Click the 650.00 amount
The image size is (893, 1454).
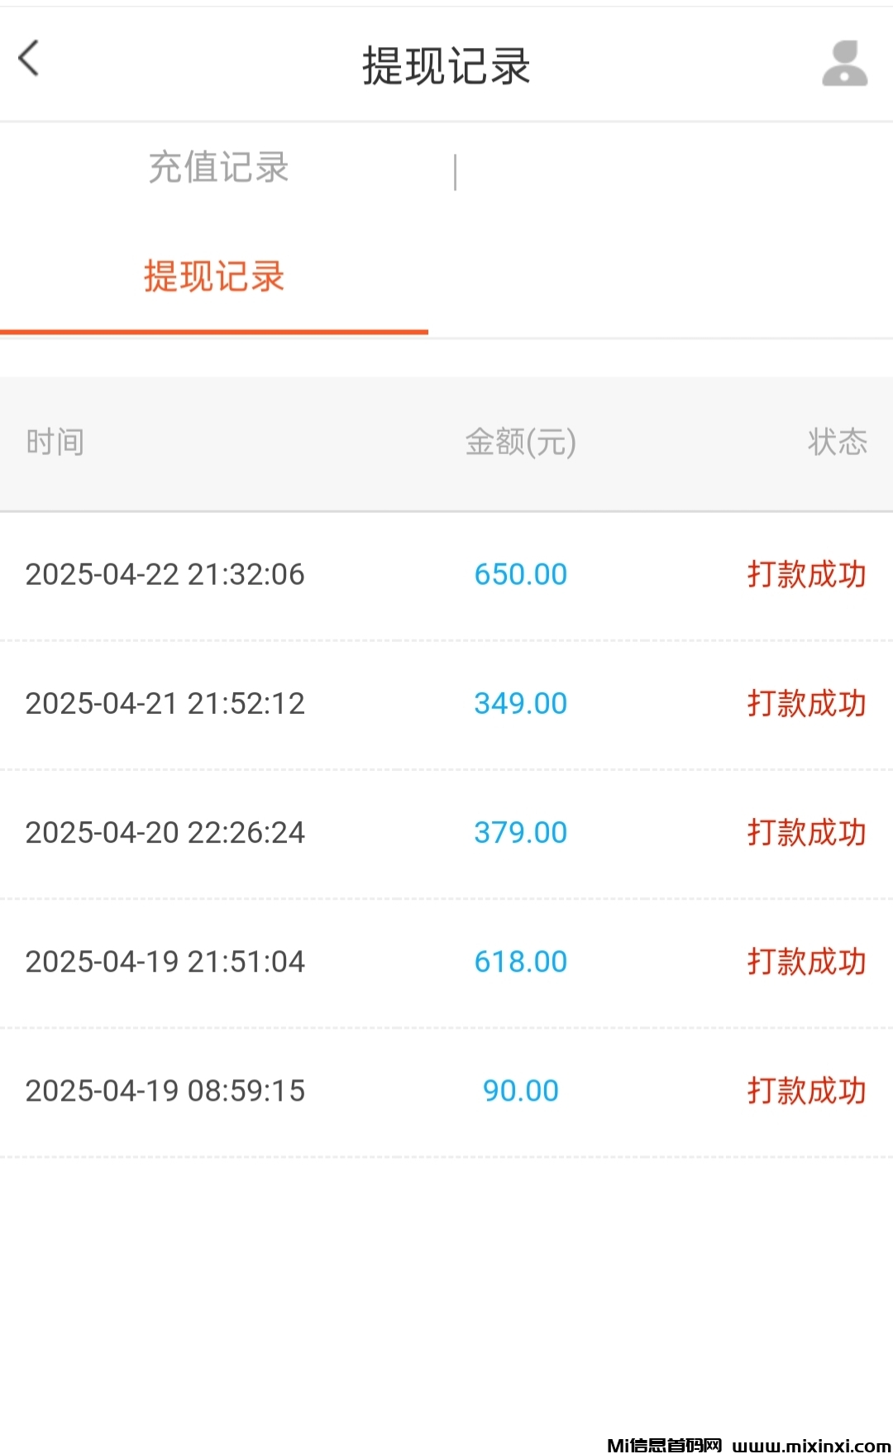520,575
